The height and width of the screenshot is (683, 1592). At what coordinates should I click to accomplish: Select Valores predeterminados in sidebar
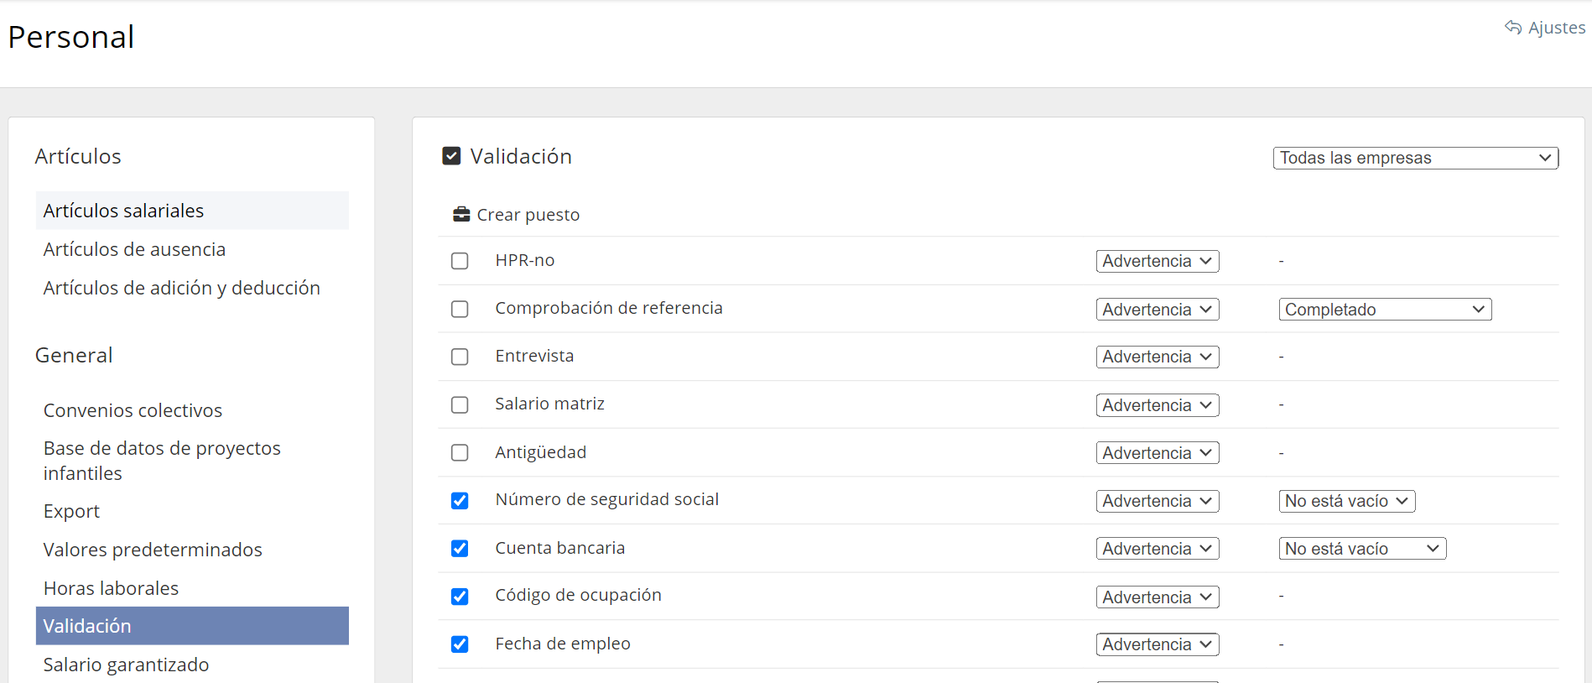153,550
